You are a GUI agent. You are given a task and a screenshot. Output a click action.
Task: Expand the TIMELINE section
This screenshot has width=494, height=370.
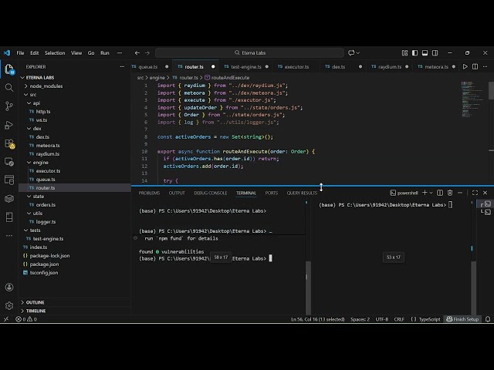(x=74, y=311)
